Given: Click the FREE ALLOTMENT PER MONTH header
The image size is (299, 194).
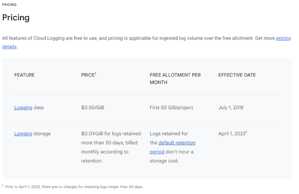Looking at the screenshot, I should [175, 79].
